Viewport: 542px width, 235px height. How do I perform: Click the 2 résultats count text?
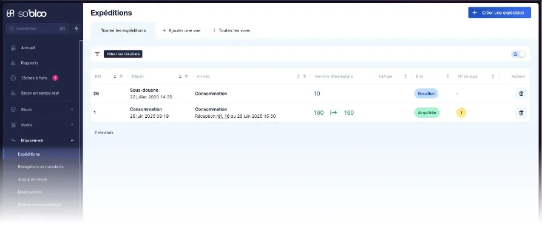(104, 133)
